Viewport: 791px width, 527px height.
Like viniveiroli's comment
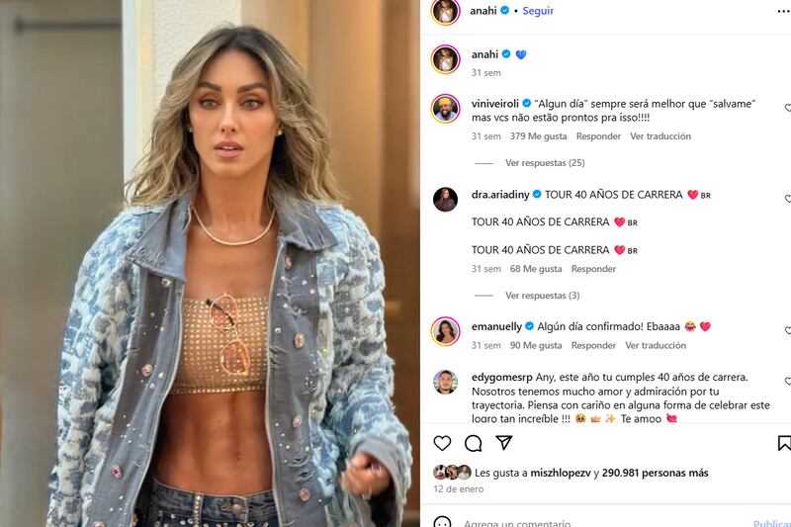click(x=788, y=108)
